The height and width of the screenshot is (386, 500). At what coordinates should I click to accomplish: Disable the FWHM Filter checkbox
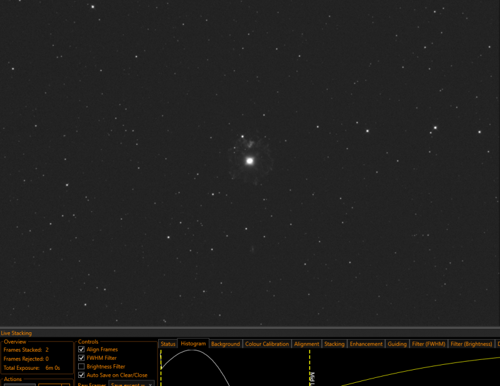pyautogui.click(x=81, y=358)
